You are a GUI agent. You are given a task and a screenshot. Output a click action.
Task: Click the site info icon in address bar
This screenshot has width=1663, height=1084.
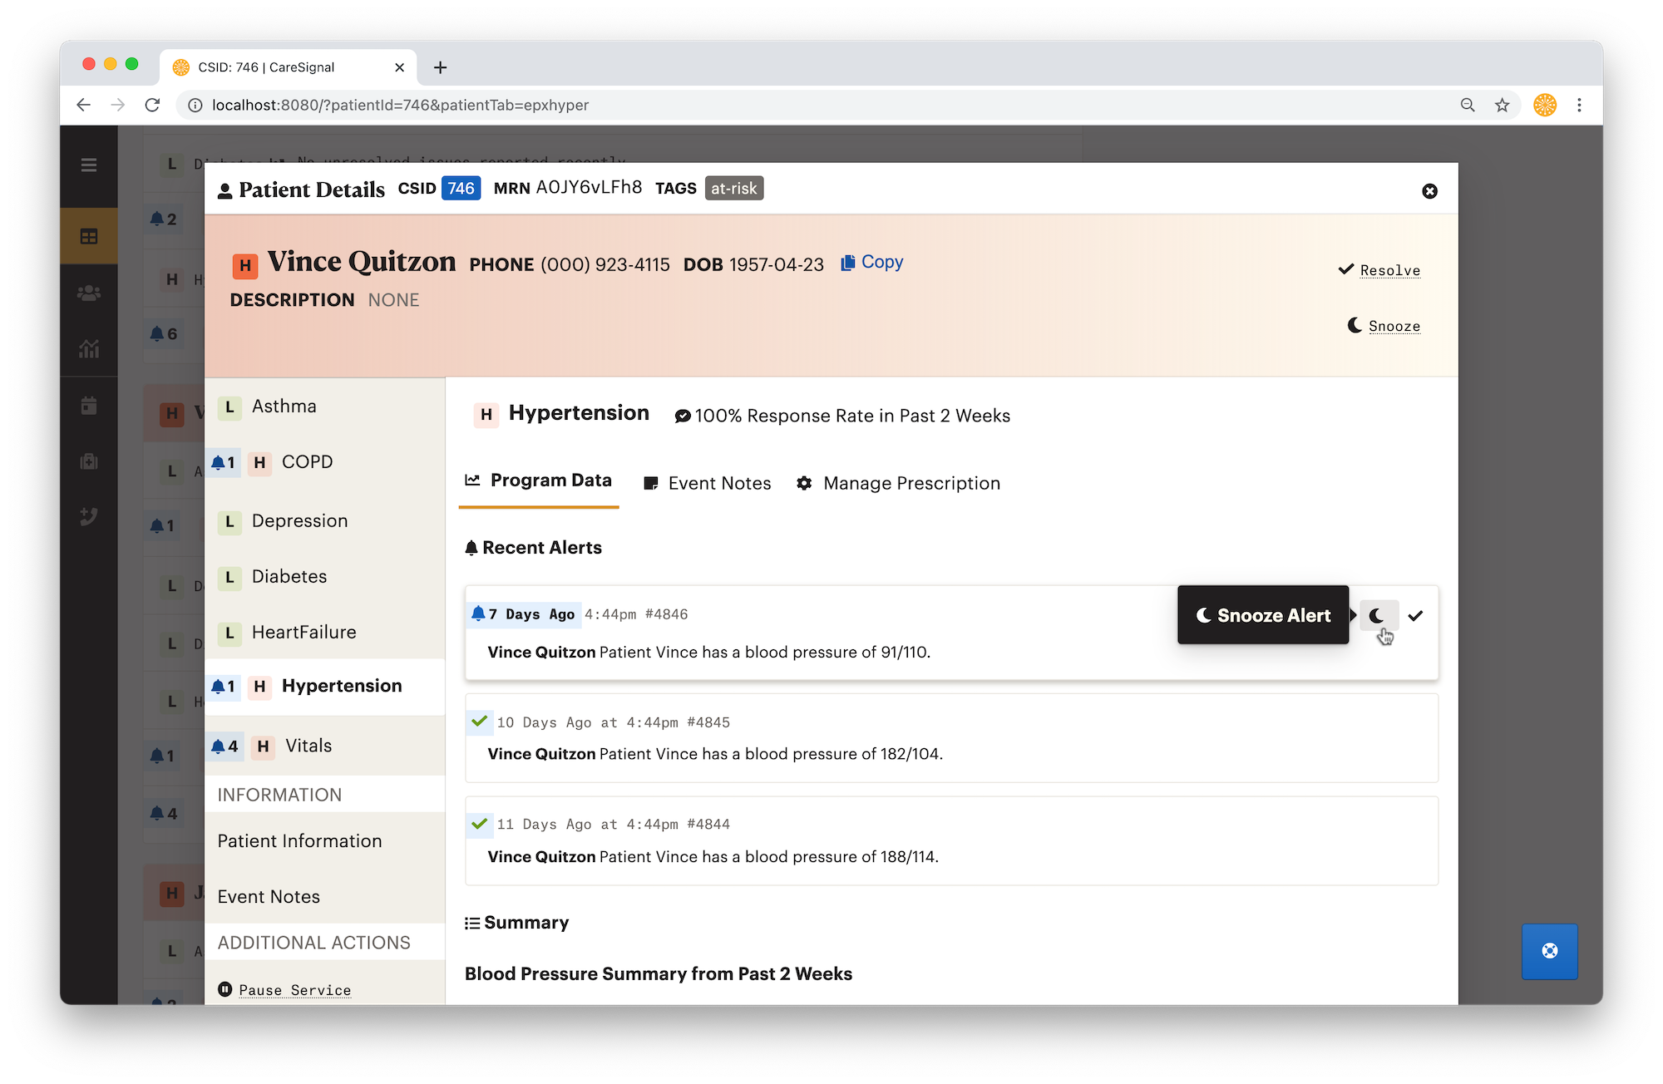(x=195, y=105)
